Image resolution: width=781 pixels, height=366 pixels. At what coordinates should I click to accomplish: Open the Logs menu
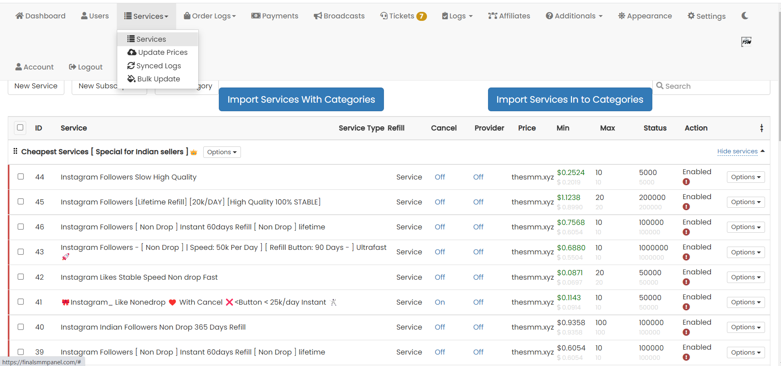[457, 16]
